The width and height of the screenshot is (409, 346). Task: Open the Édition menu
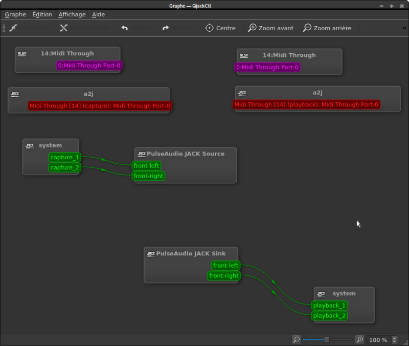(x=42, y=14)
